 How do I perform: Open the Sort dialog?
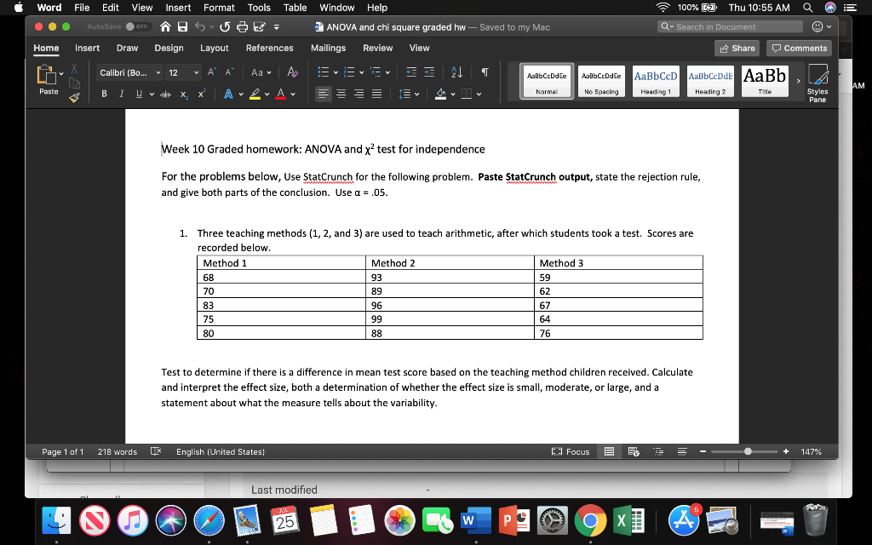click(x=457, y=72)
